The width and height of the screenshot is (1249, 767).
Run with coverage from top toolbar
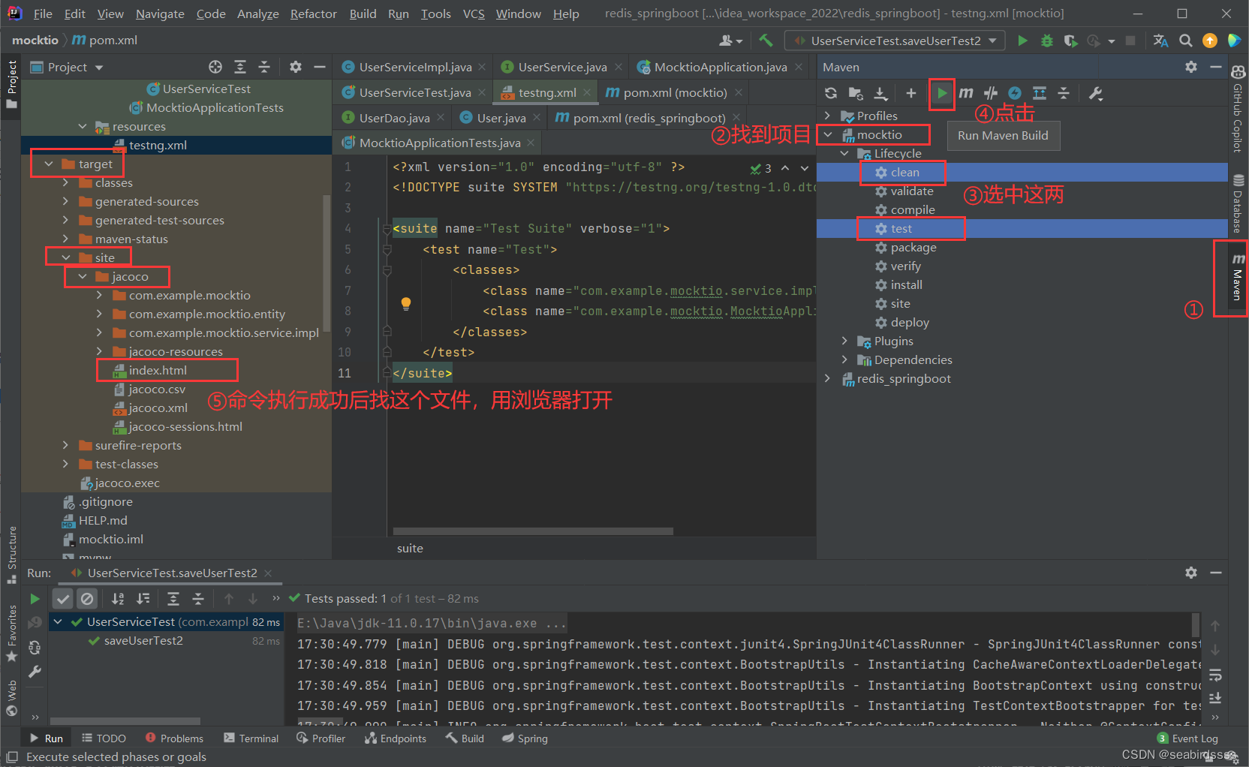[x=1070, y=41]
